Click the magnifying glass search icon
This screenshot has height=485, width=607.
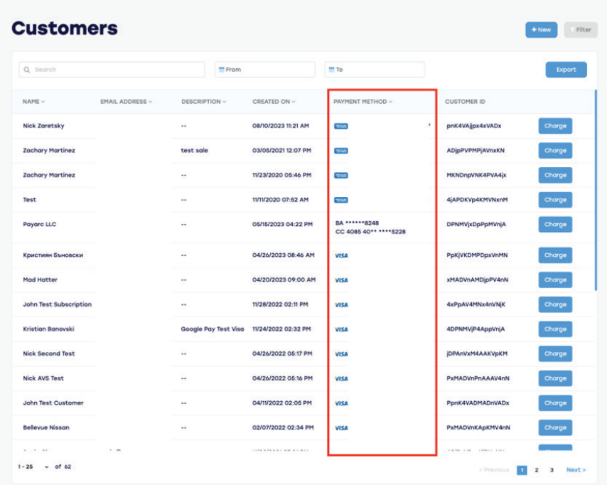click(27, 69)
